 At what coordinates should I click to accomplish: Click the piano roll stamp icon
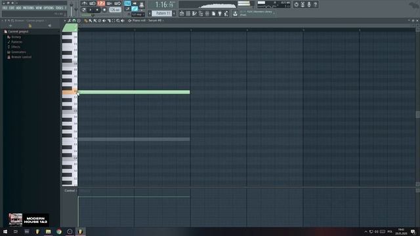click(x=79, y=20)
